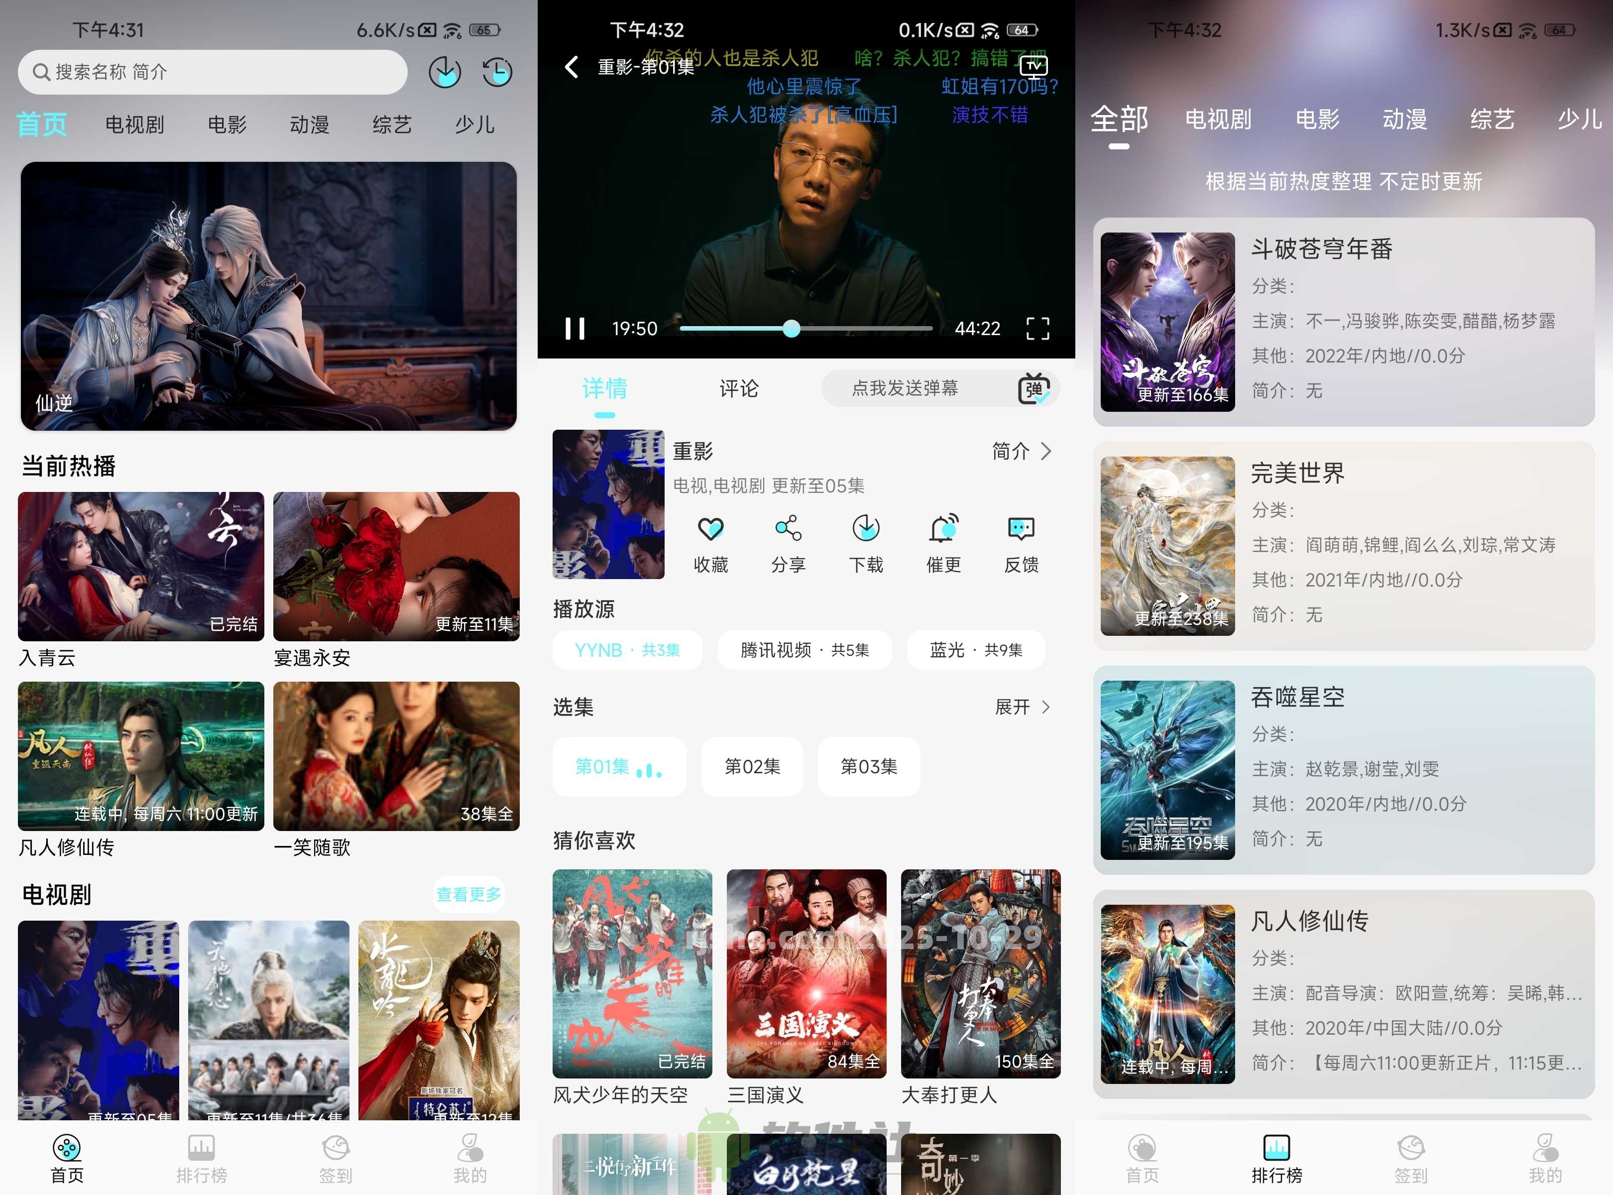Image resolution: width=1613 pixels, height=1195 pixels.
Task: Pause the playing video
Action: tap(575, 329)
